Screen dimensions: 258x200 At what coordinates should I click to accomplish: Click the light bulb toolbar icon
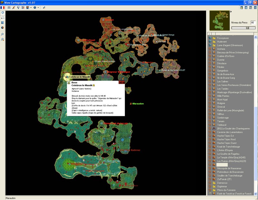pos(18,7)
